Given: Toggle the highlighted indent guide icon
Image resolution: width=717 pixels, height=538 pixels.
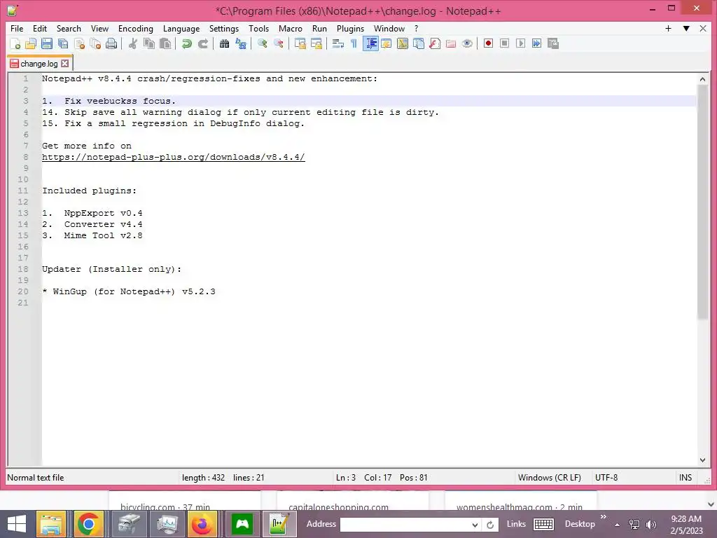Looking at the screenshot, I should (x=370, y=43).
